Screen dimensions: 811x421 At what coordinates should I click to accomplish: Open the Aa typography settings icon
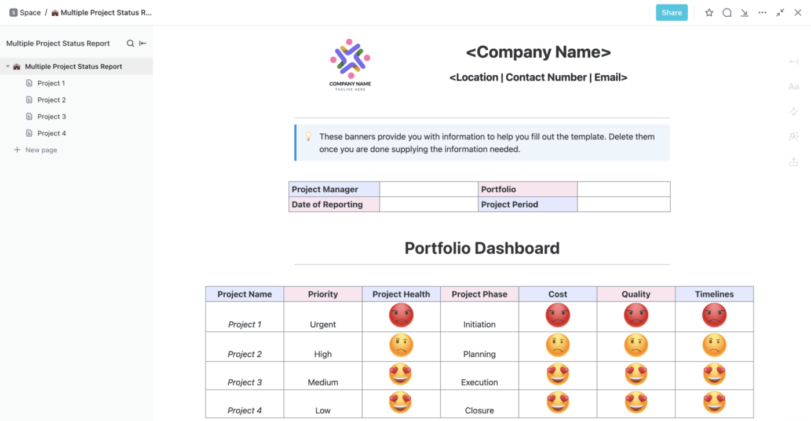[794, 87]
